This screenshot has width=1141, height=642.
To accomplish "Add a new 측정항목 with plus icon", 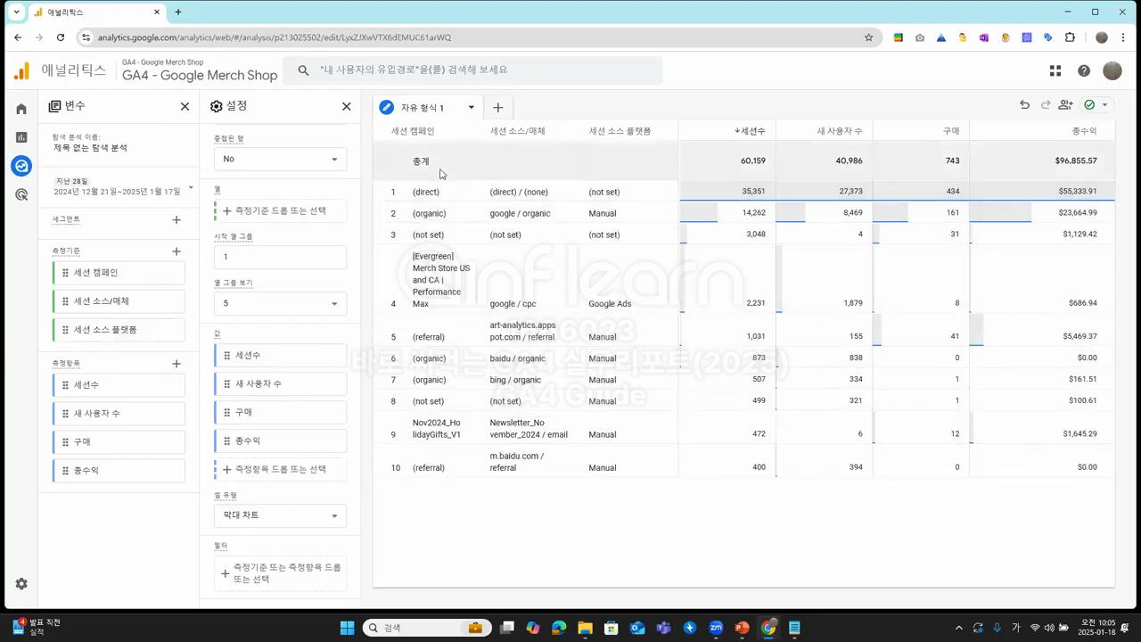I will [x=176, y=364].
